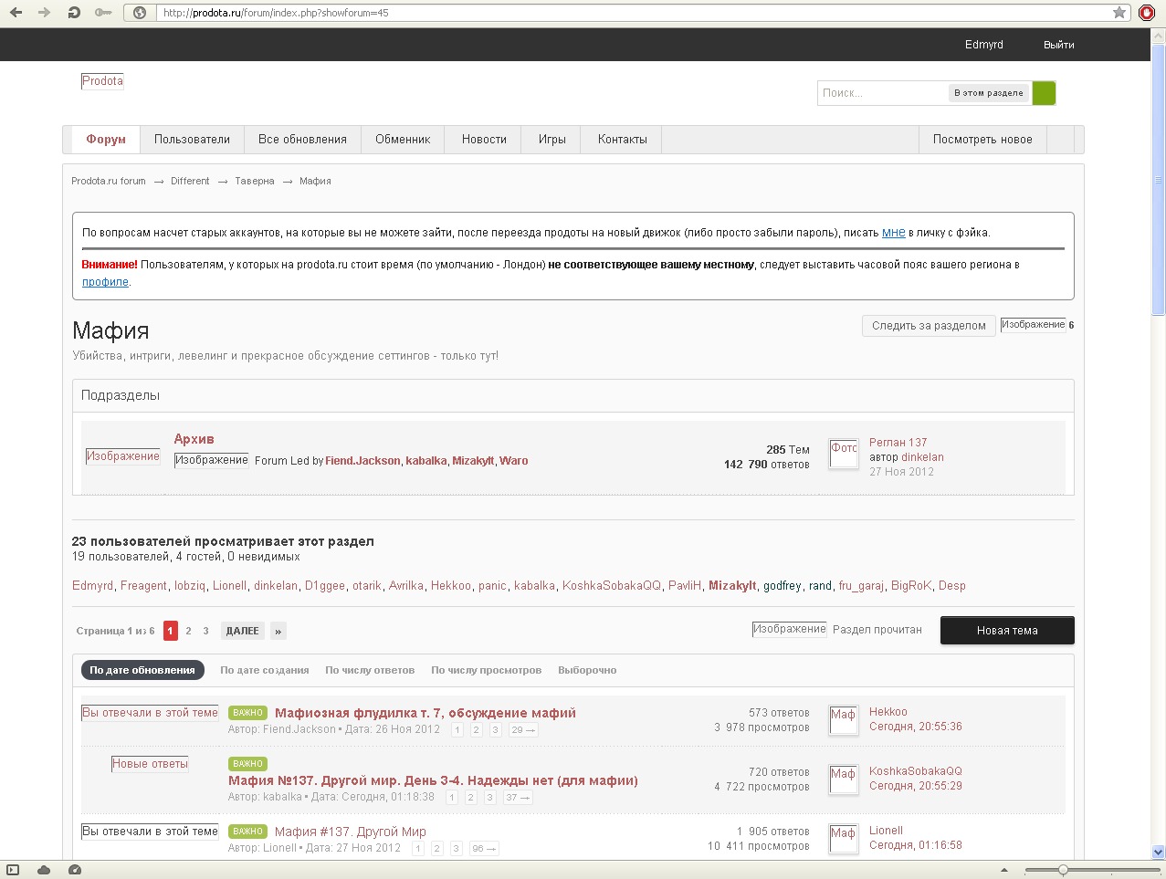This screenshot has width=1166, height=879.
Task: Sort topics by 'По числу ответов'
Action: coord(370,670)
